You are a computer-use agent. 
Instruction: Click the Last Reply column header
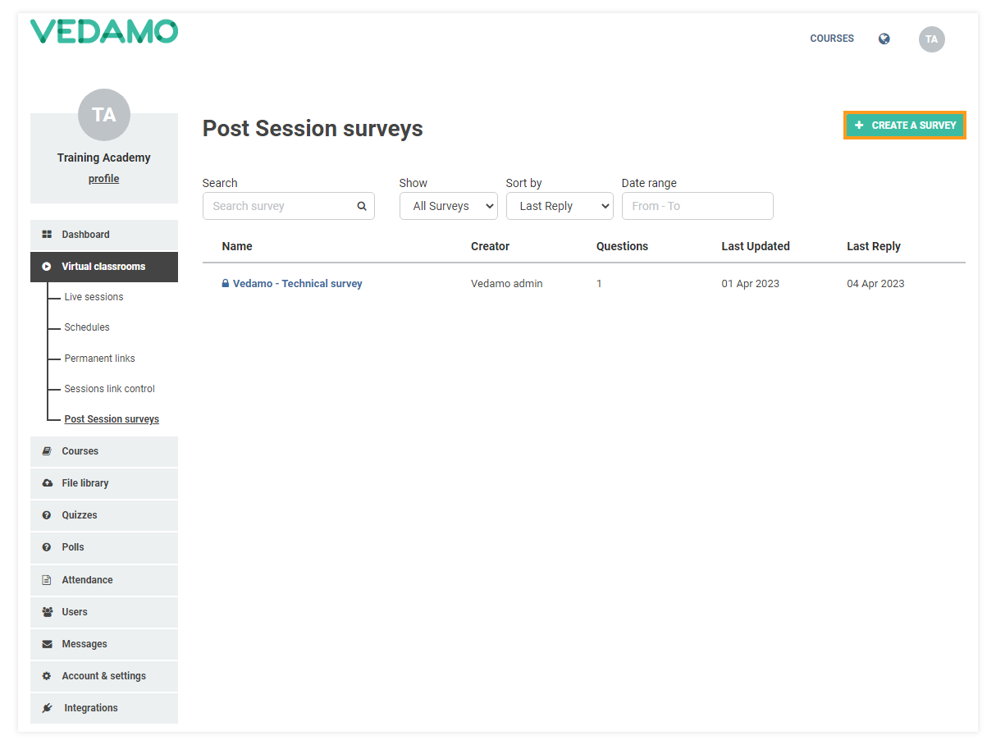click(874, 246)
